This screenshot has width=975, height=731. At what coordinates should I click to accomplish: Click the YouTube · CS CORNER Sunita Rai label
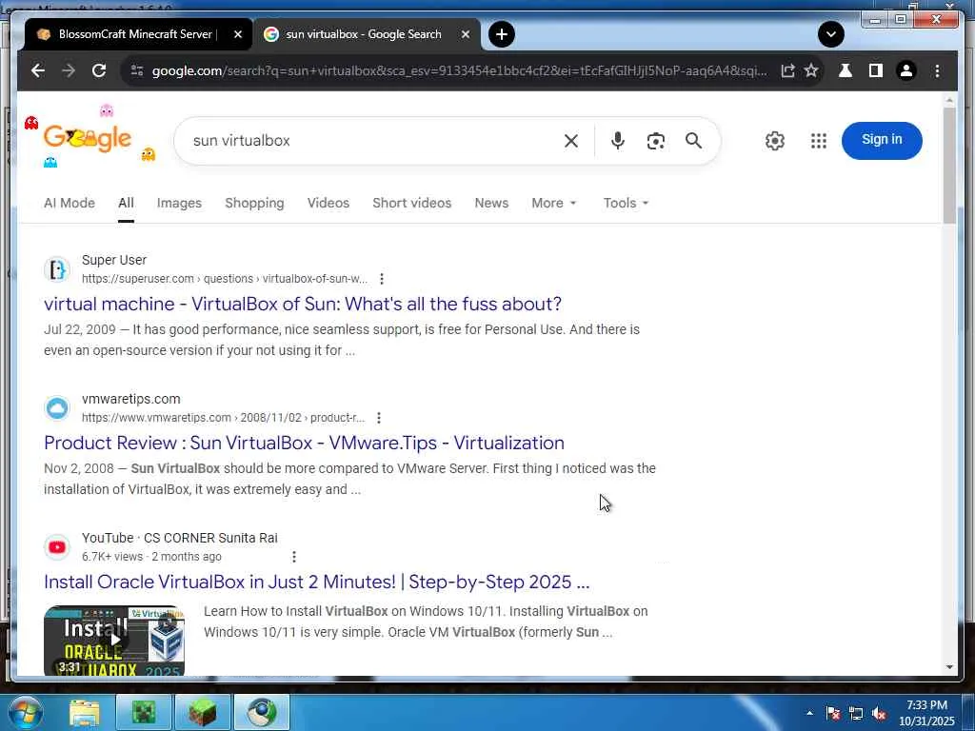pyautogui.click(x=180, y=539)
